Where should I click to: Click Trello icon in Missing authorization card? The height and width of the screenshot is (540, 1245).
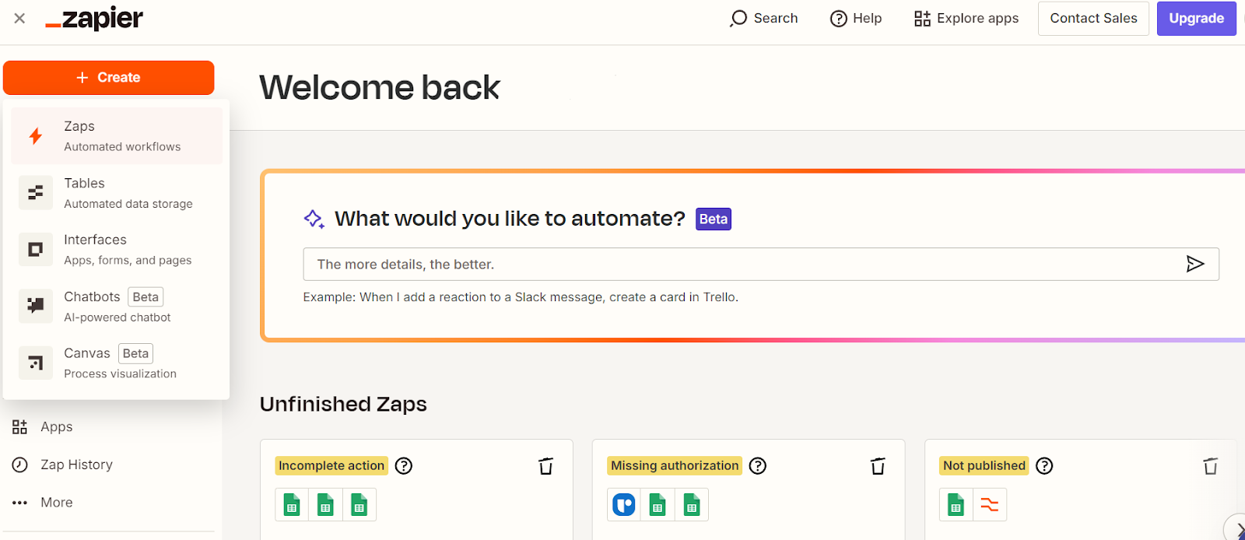[624, 505]
